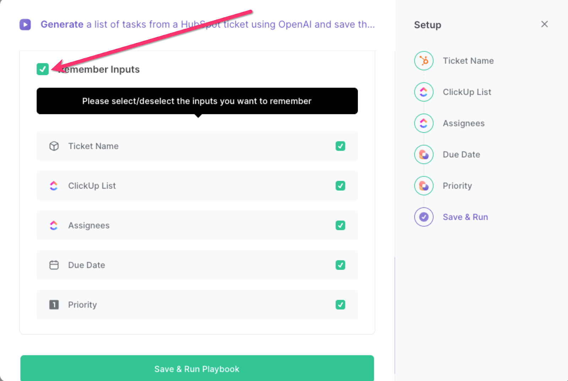
Task: Click the cube icon in the Ticket Name row
Action: coord(54,146)
